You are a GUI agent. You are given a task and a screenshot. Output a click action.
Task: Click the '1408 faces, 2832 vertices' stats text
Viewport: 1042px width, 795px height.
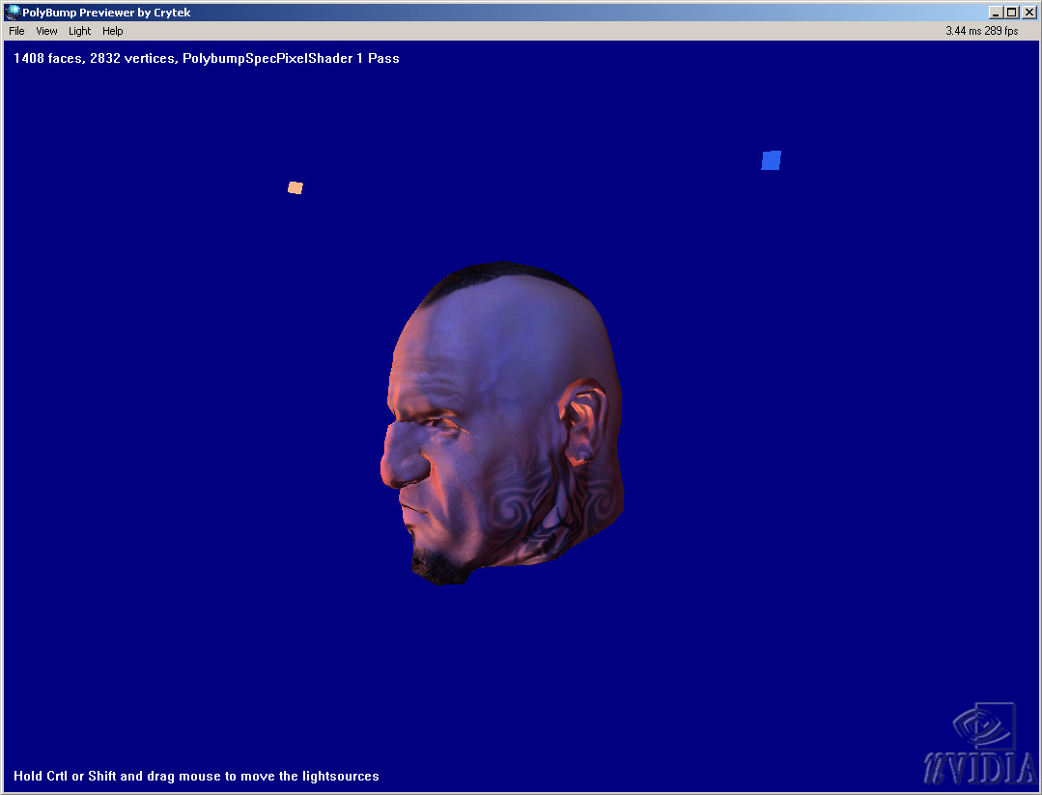(206, 59)
